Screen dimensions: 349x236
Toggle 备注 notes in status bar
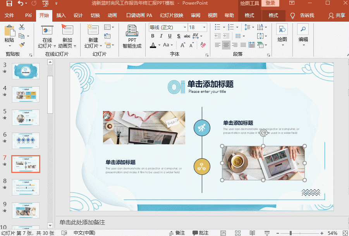coord(177,233)
